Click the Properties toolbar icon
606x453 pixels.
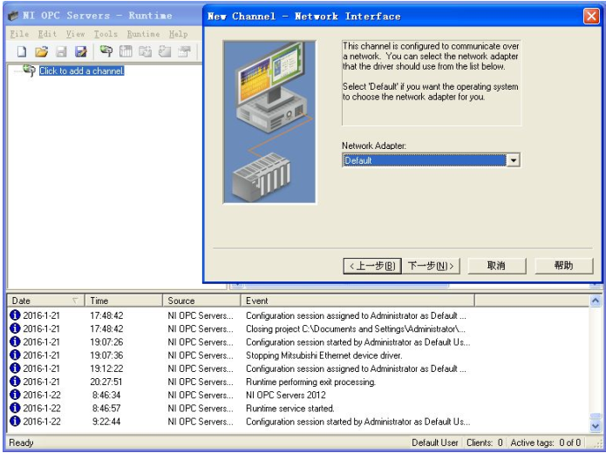(184, 51)
